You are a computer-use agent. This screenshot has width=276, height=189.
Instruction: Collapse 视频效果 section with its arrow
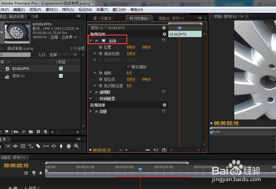click(164, 34)
